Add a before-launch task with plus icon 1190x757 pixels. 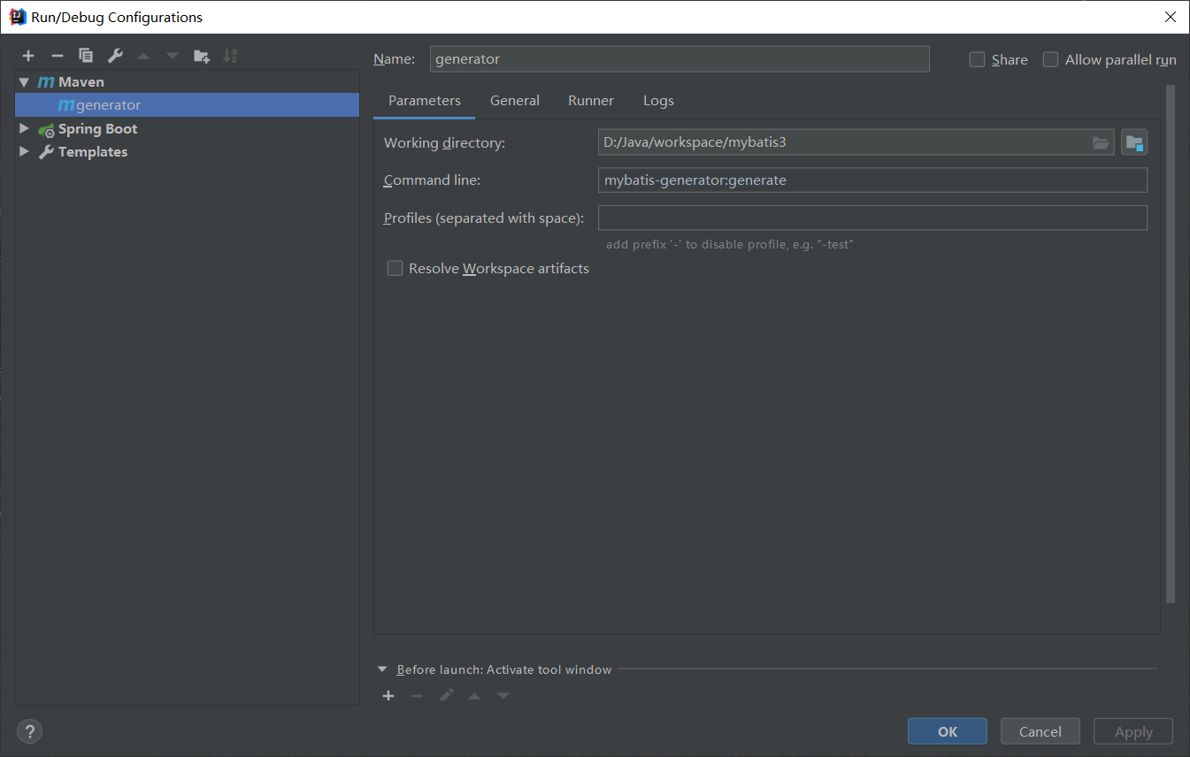[x=388, y=696]
